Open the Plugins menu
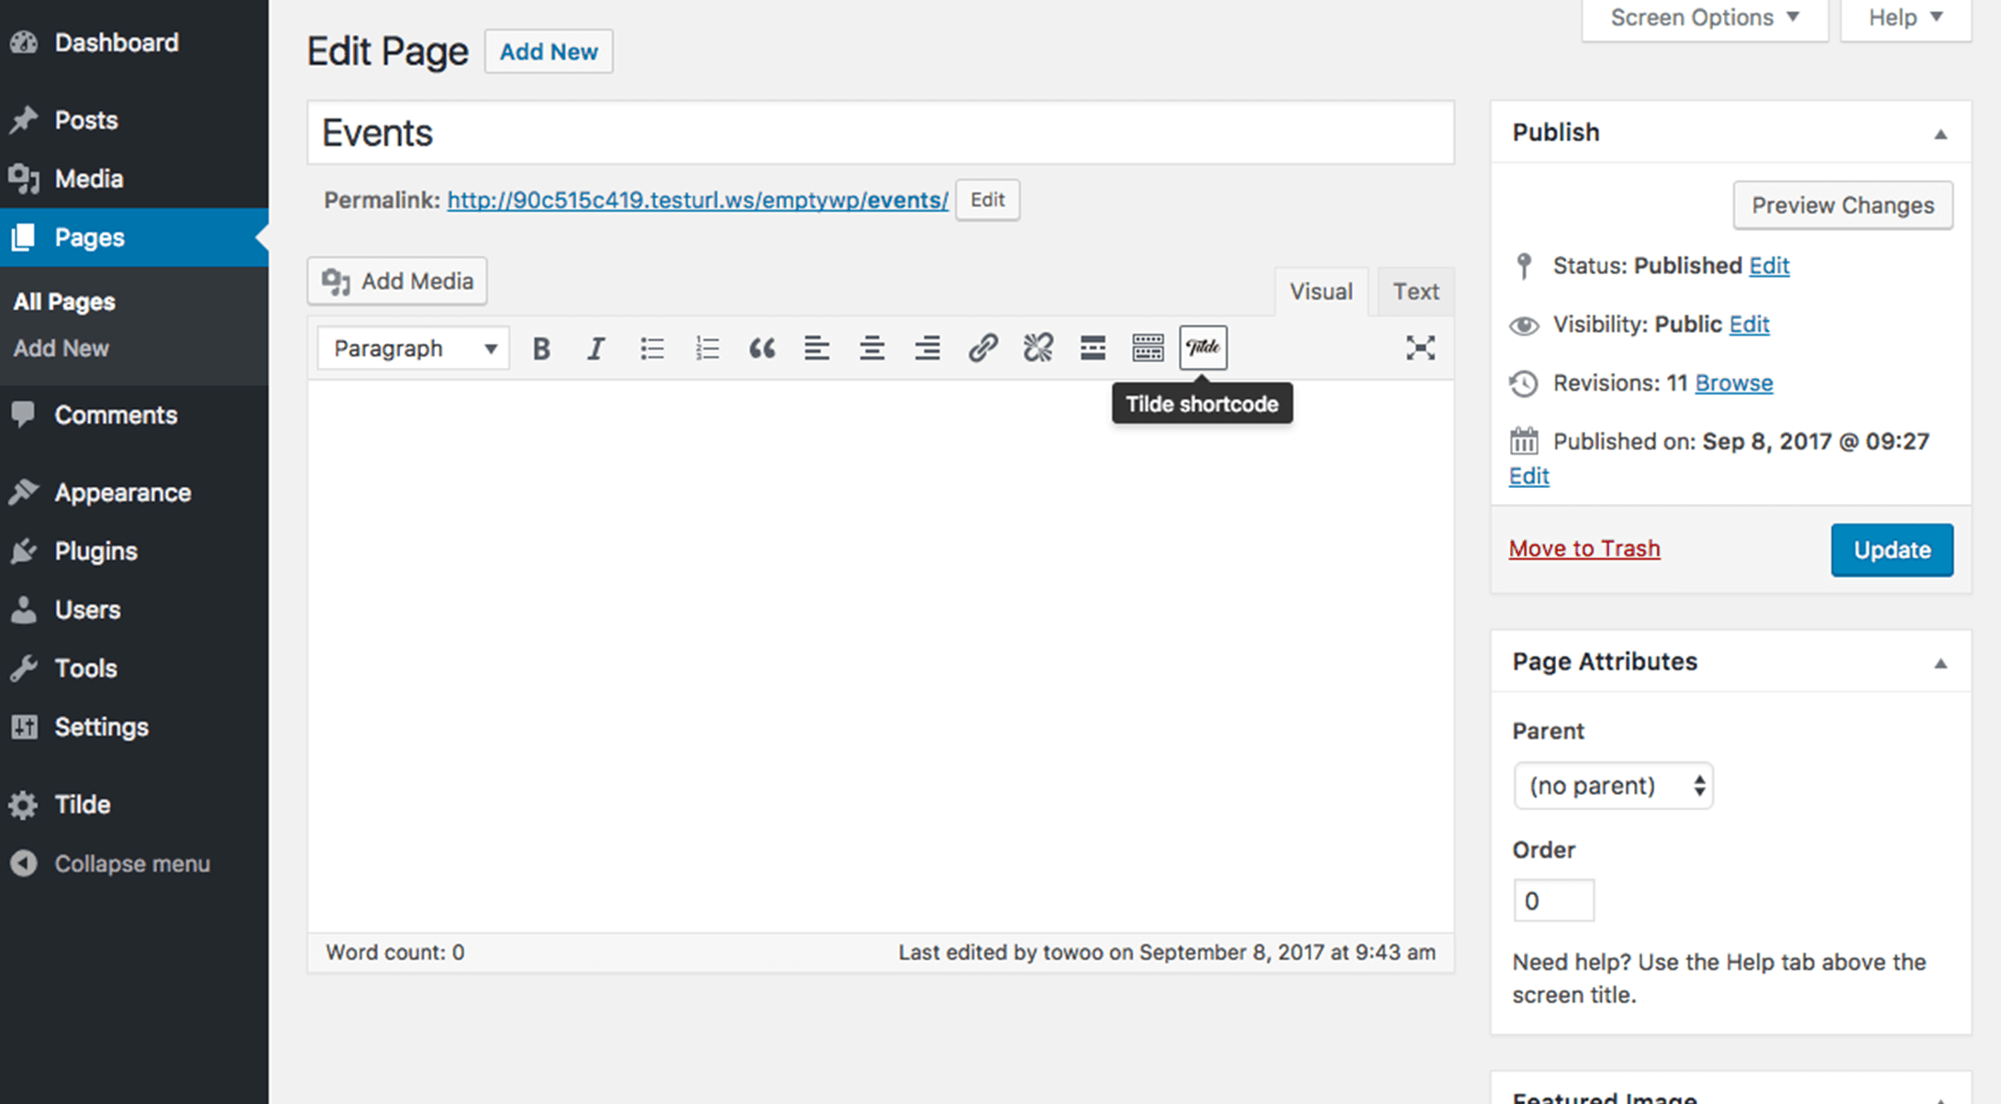 pos(134,551)
